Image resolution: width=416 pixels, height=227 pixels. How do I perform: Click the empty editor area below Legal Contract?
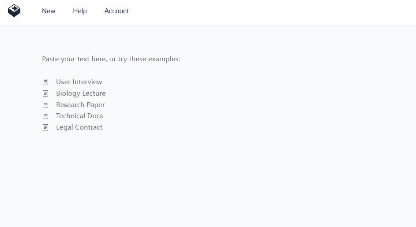(176, 176)
